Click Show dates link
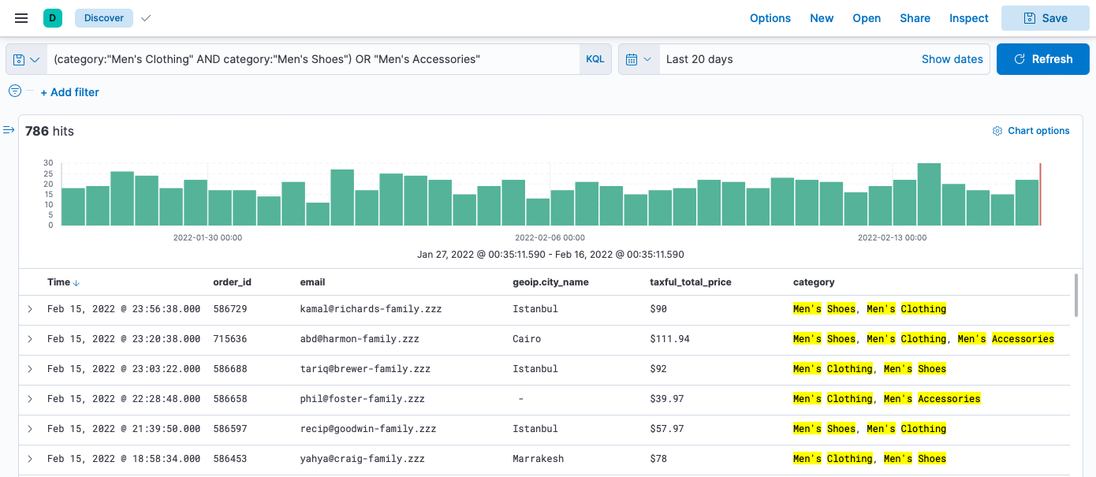Screen dimensions: 1096x477 (952, 59)
